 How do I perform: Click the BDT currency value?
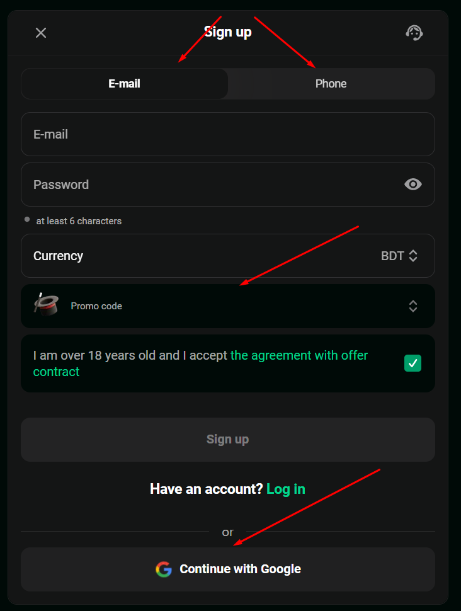pyautogui.click(x=392, y=256)
